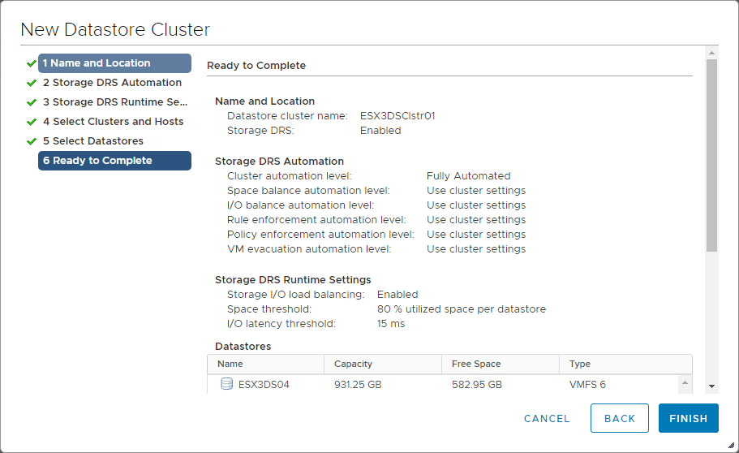Click the summary pane vertical scrollbar
The width and height of the screenshot is (739, 453).
(x=711, y=154)
